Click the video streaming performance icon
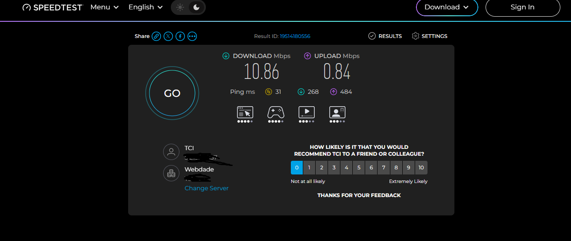Screen dimensions: 571x241 pyautogui.click(x=307, y=112)
